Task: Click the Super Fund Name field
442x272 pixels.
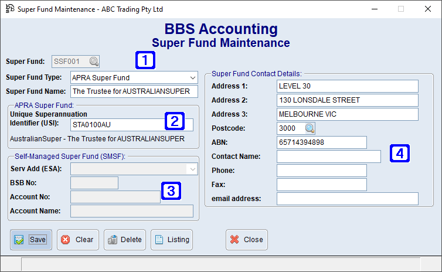Action: click(x=134, y=91)
